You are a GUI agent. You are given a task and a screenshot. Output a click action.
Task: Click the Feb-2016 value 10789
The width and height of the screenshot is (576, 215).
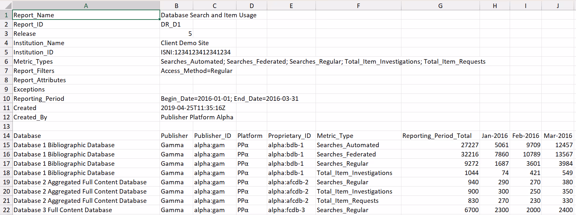[526, 154]
